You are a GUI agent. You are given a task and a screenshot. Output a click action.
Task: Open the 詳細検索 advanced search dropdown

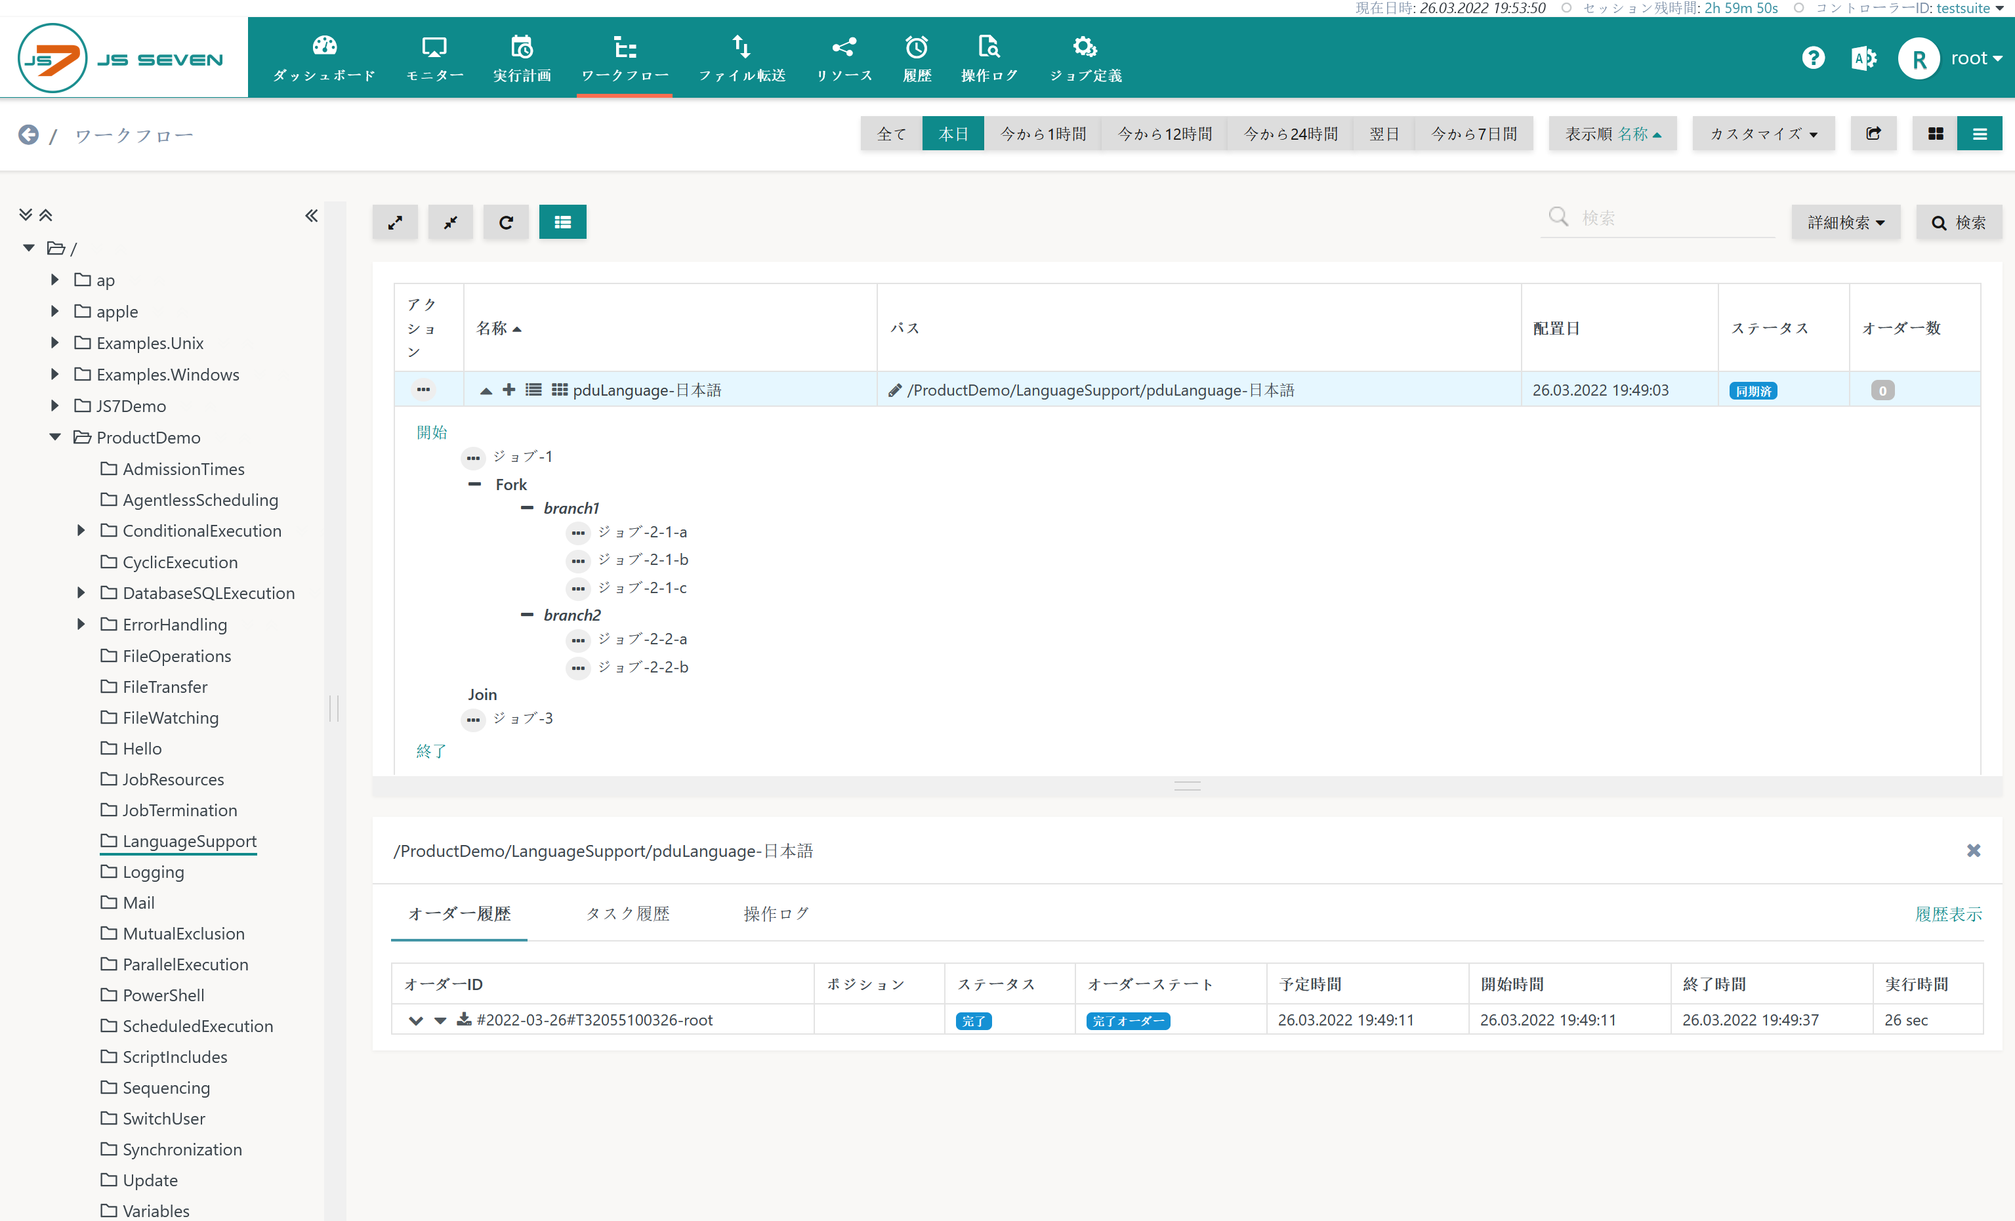click(x=1846, y=222)
